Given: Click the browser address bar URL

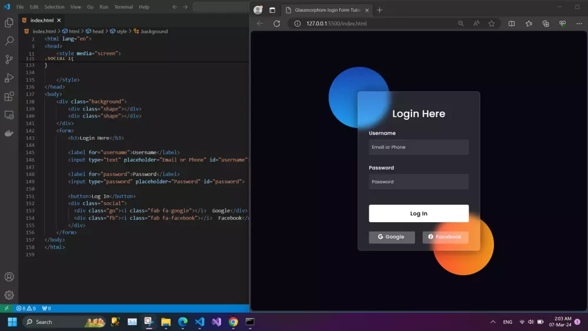Looking at the screenshot, I should point(336,24).
